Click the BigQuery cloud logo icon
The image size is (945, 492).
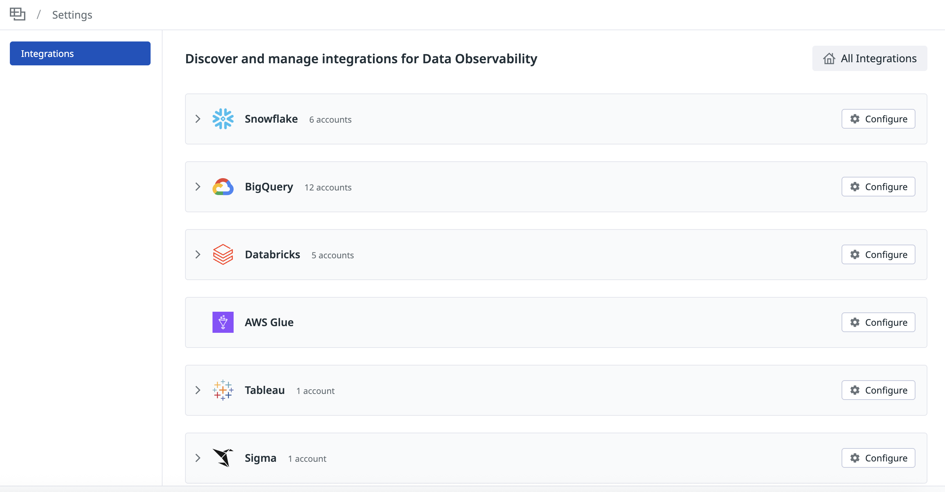click(x=223, y=187)
